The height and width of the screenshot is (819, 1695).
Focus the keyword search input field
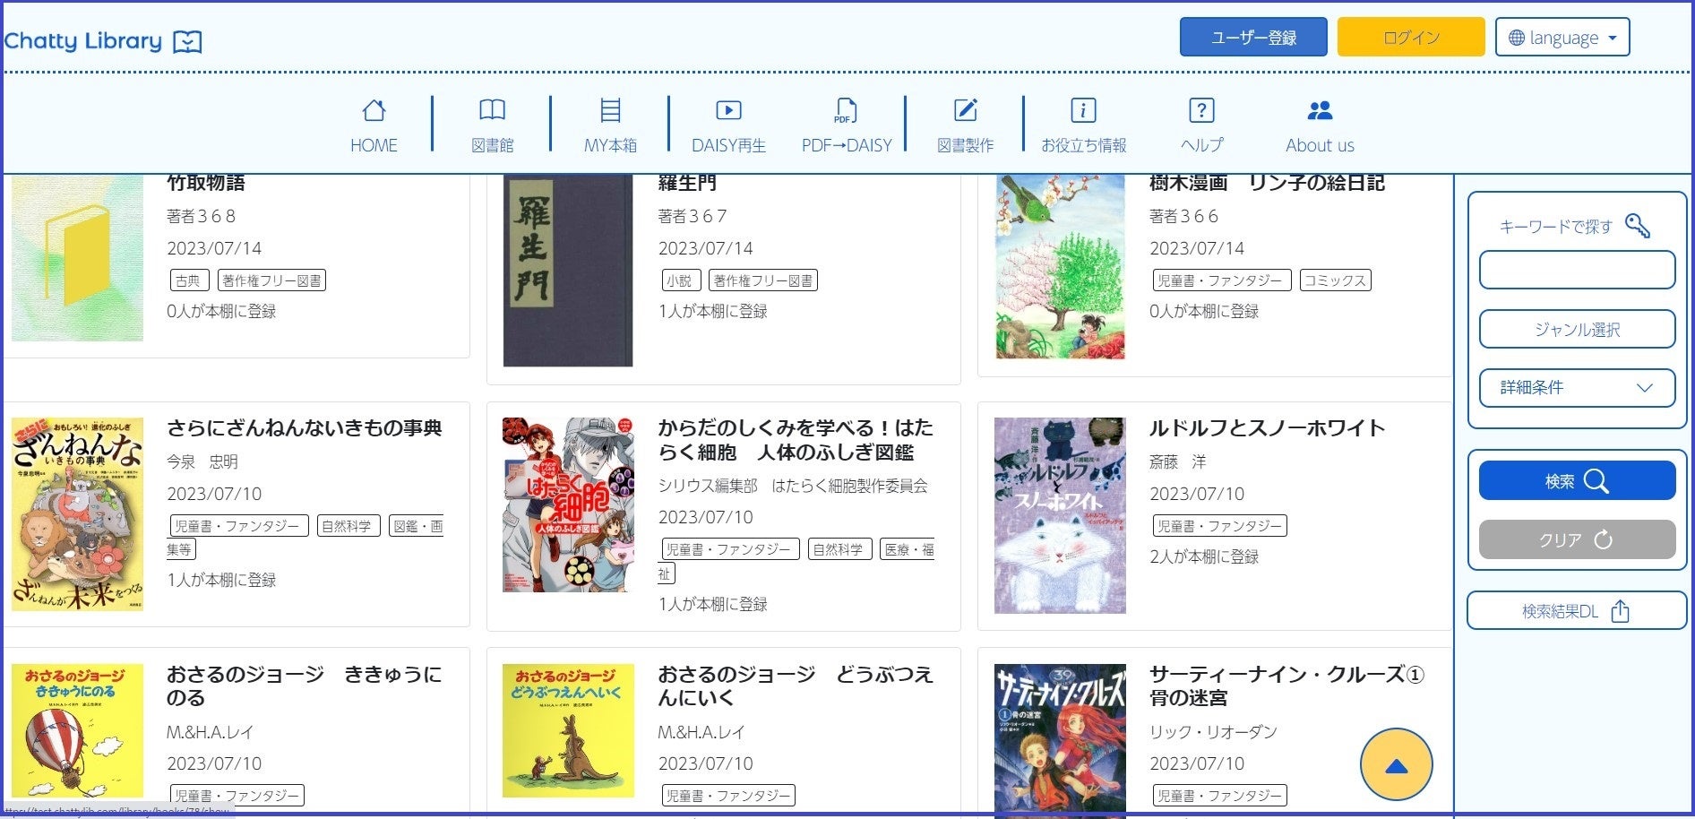1577,270
